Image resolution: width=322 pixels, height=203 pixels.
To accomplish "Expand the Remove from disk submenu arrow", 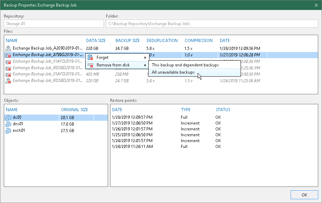I will (145, 65).
